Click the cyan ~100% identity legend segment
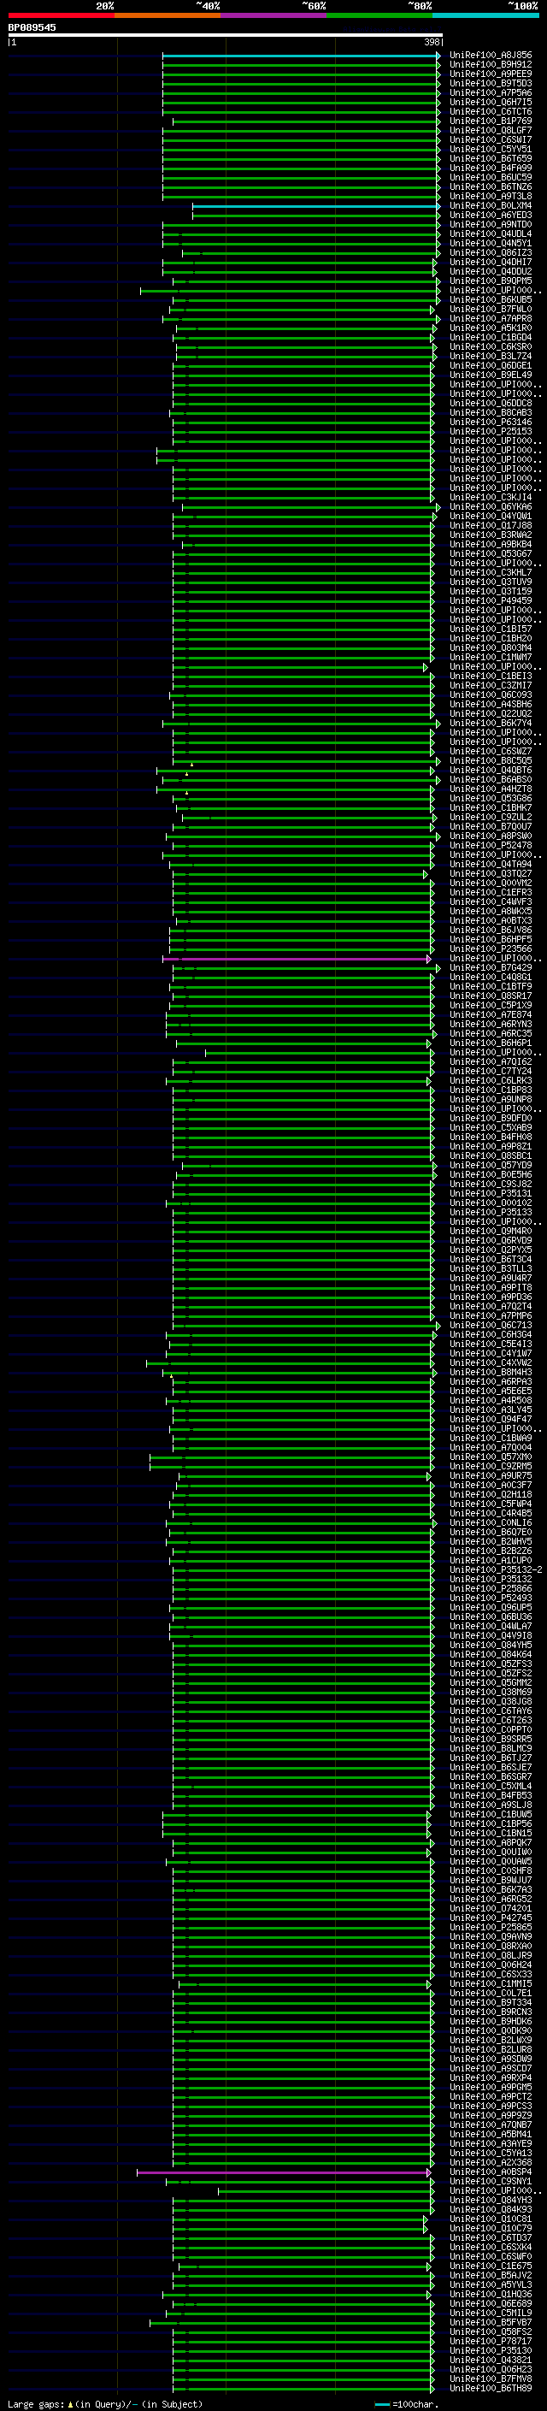Image resolution: width=547 pixels, height=2411 pixels. pos(486,15)
